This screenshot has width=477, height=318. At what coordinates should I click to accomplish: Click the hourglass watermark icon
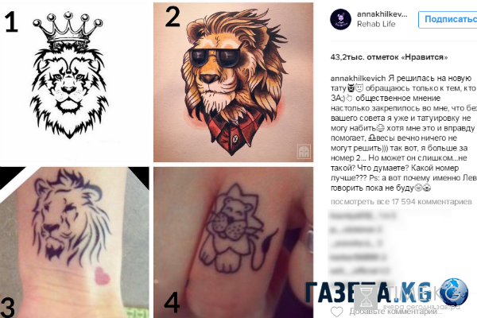(366, 298)
